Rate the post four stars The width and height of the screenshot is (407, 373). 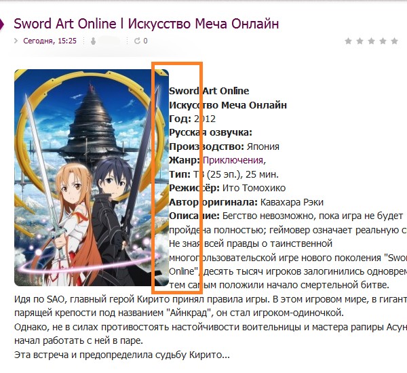(383, 41)
